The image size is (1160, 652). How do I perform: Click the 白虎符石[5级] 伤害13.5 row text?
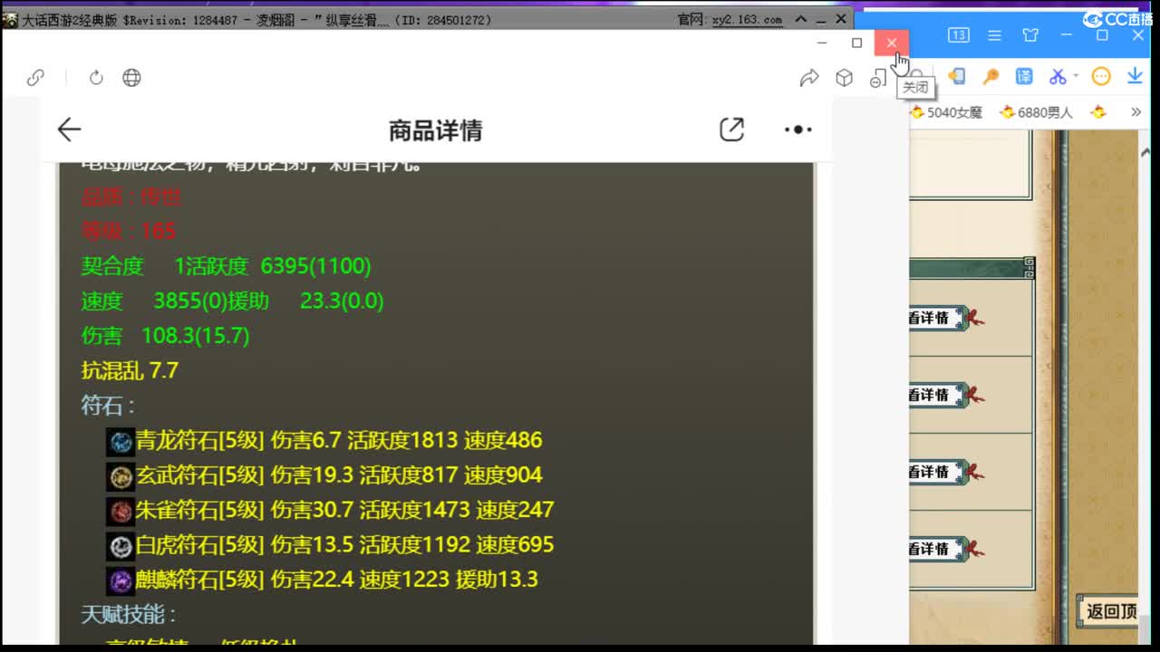pos(344,545)
